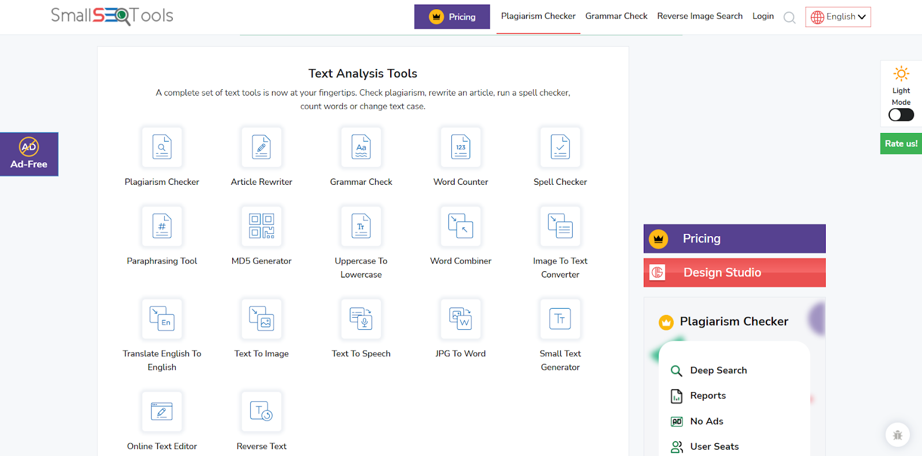Expand the English language dropdown
Viewport: 922px width, 456px height.
point(838,17)
